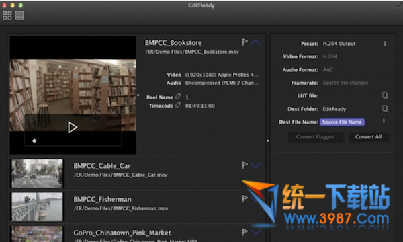Select the BMPCC_Fisherman thumbnail
403x242 pixels.
(37, 207)
